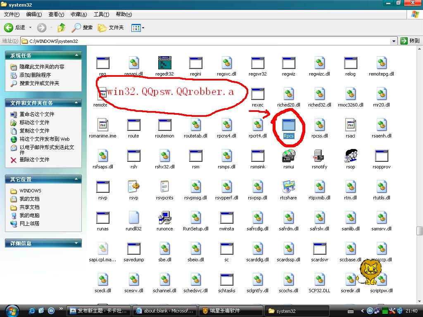Open the 工具(T) menu
This screenshot has height=317, width=423.
tap(101, 14)
